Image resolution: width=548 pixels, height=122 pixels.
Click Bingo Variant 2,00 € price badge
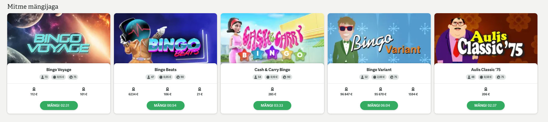379,77
